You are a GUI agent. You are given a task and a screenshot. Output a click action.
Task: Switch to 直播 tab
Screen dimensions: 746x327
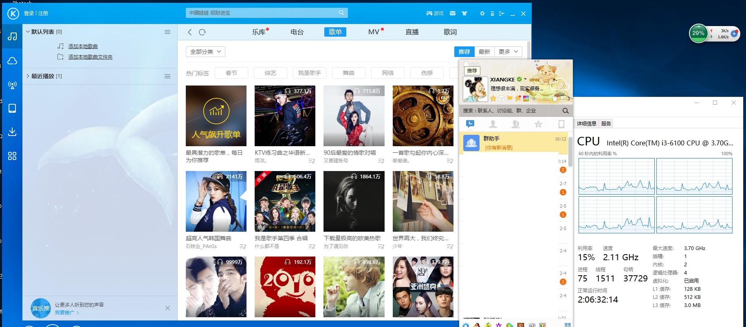click(x=412, y=32)
